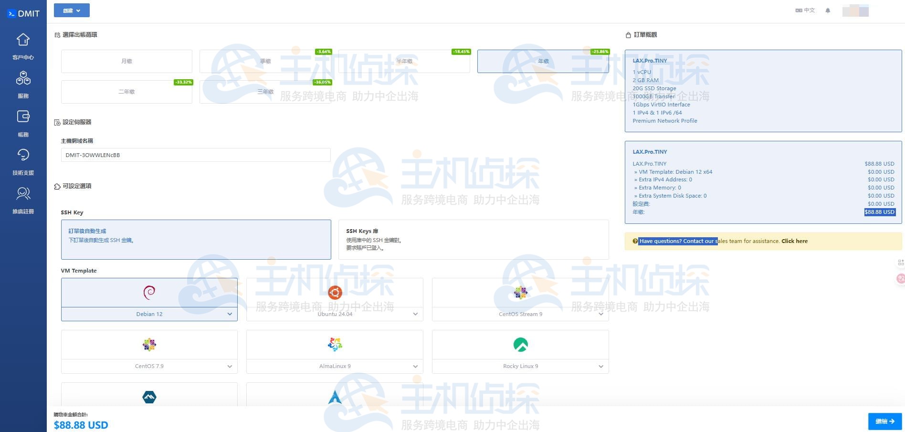Click the highlighted annual $88.88 USD price
The image size is (905, 432).
tap(880, 212)
